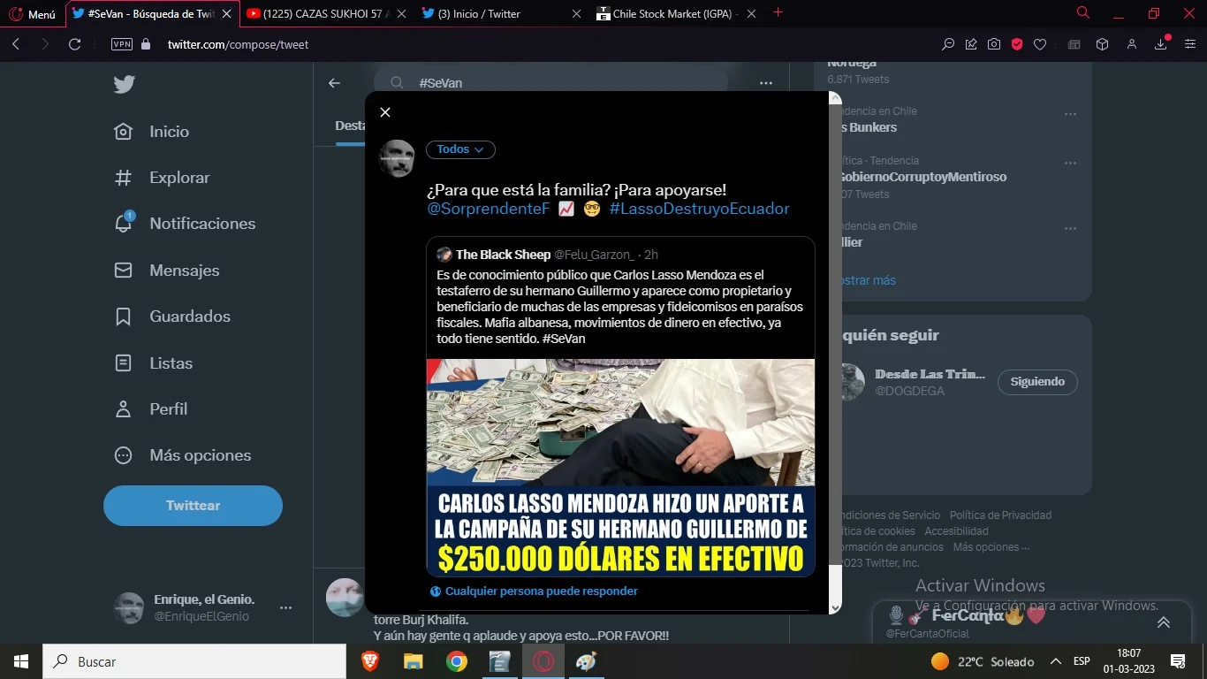Open Brave browser from taskbar
This screenshot has height=679, width=1207.
click(369, 661)
